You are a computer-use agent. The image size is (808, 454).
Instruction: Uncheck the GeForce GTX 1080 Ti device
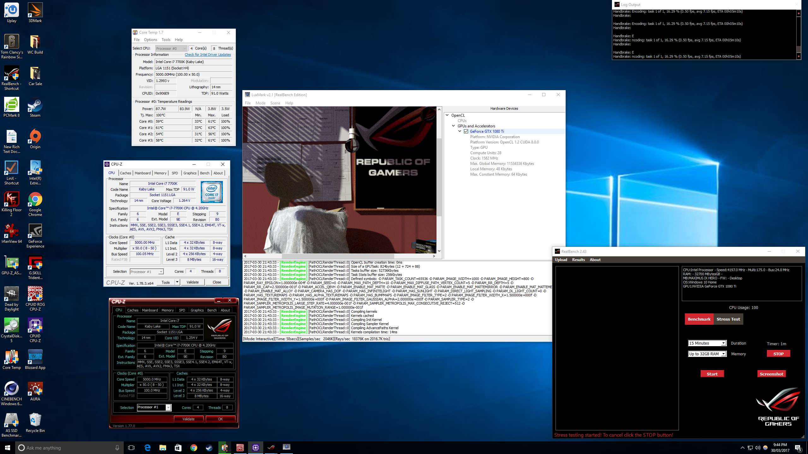point(466,131)
